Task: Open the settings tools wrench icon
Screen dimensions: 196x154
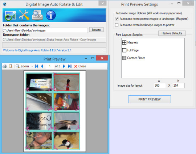Action: [24, 15]
